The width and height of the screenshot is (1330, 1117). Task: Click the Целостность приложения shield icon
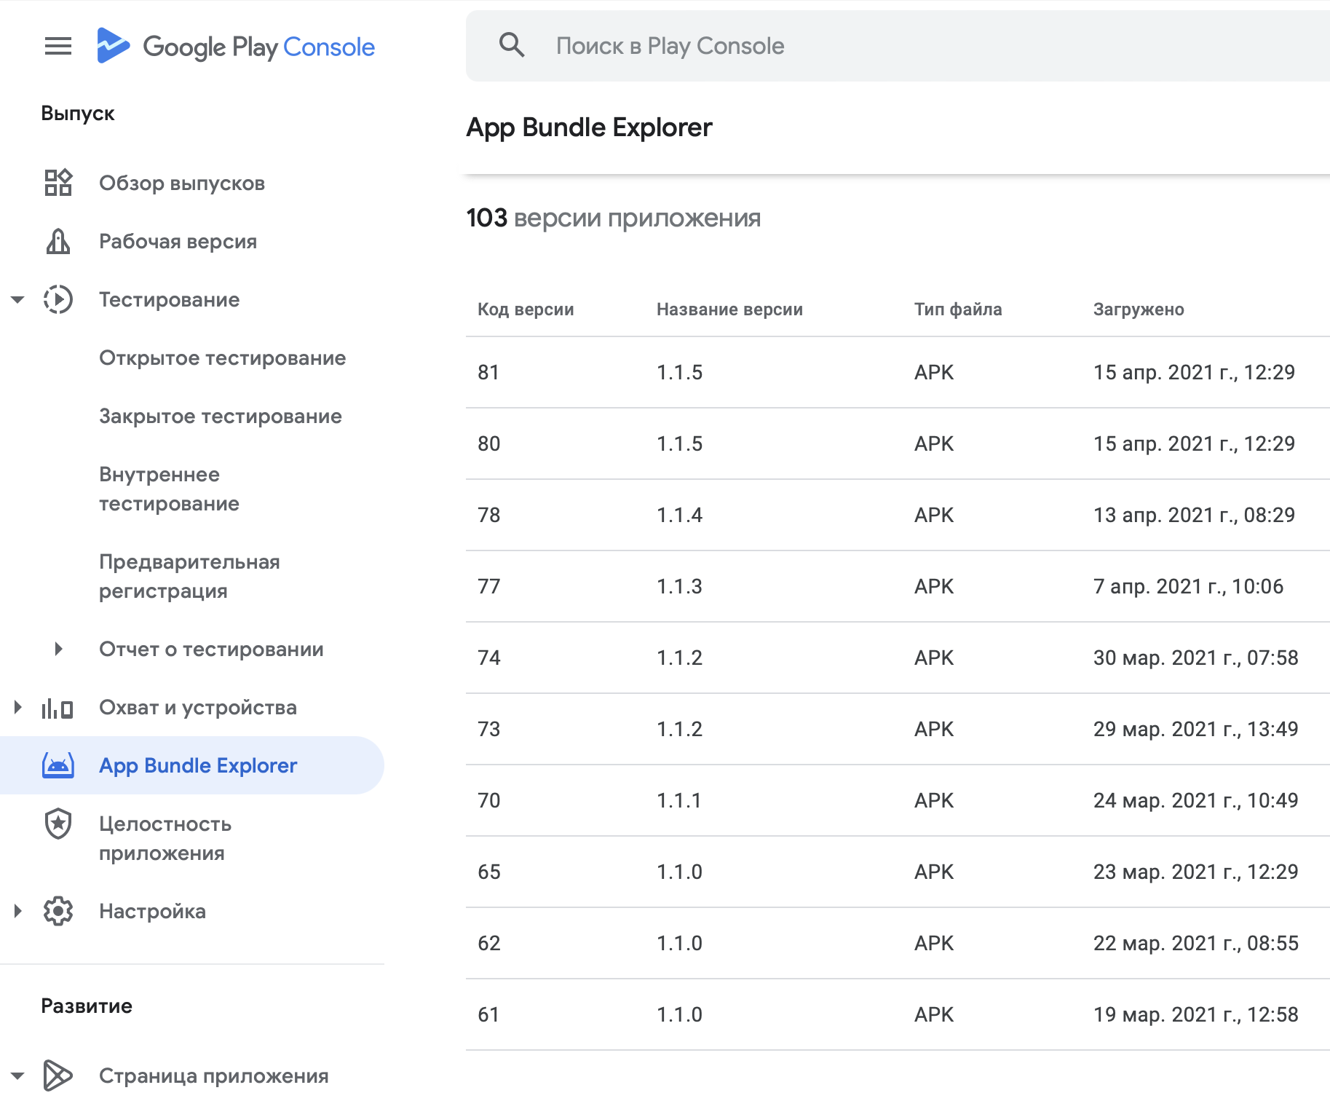(58, 824)
